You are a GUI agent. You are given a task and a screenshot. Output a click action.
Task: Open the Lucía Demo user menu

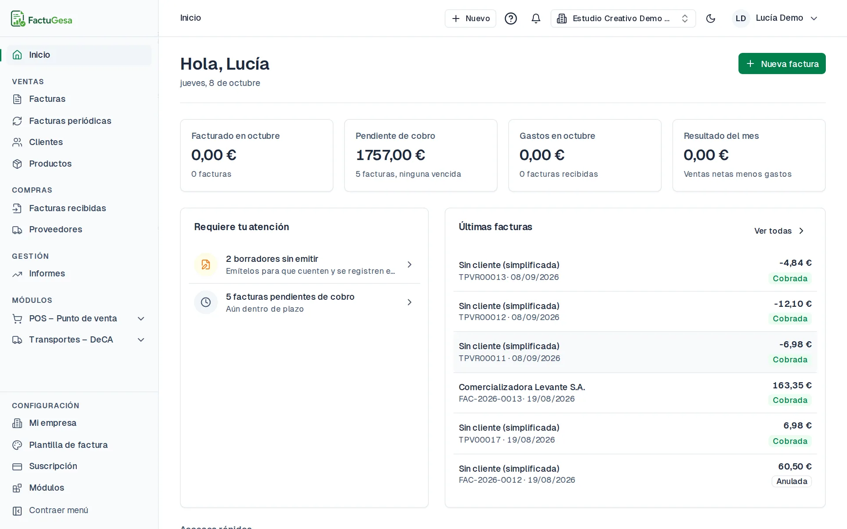(x=776, y=18)
